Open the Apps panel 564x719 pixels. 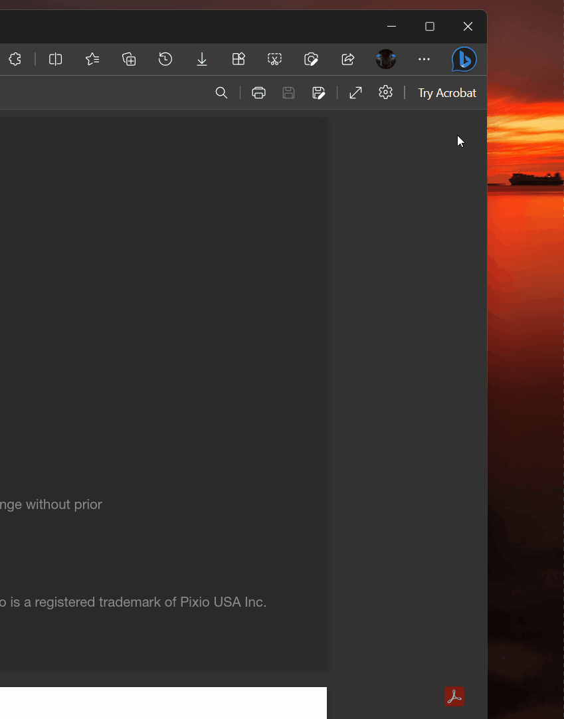(x=238, y=59)
